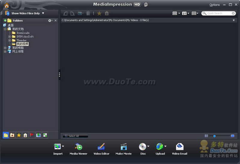
Task: Expand the 网上邻居 node
Action: pos(5,52)
